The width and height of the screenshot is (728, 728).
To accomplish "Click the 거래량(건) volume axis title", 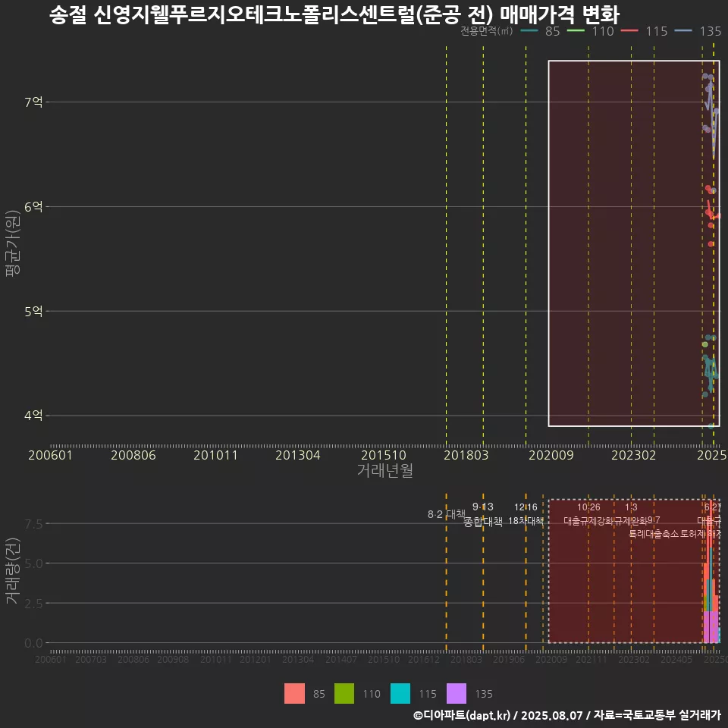I will tap(13, 570).
